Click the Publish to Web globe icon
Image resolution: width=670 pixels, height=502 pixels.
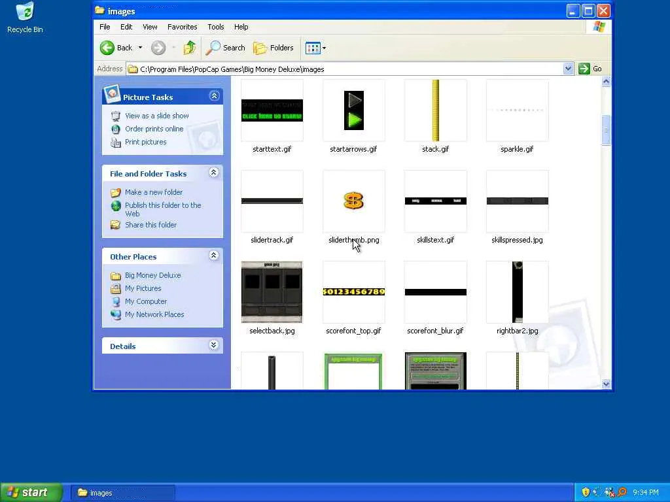[x=115, y=206]
